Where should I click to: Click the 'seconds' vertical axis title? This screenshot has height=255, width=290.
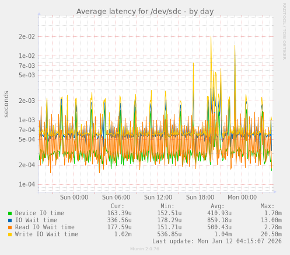6,104
